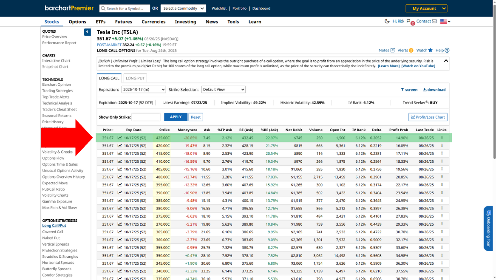Screen dimensions: 496x280
Task: Open Interactive Chart in sidebar
Action: [56, 60]
